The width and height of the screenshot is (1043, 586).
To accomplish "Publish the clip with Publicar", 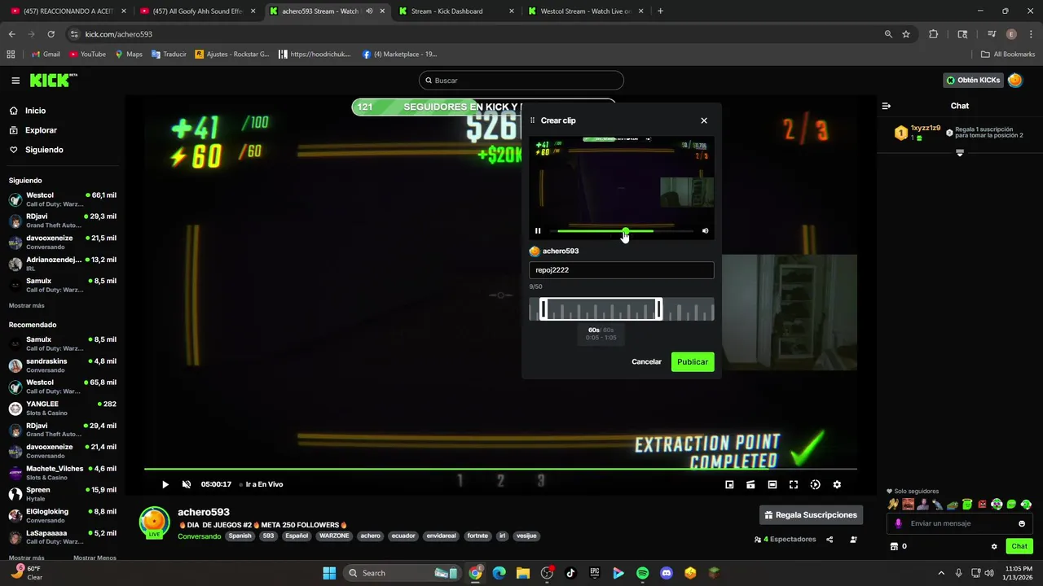I will point(692,361).
